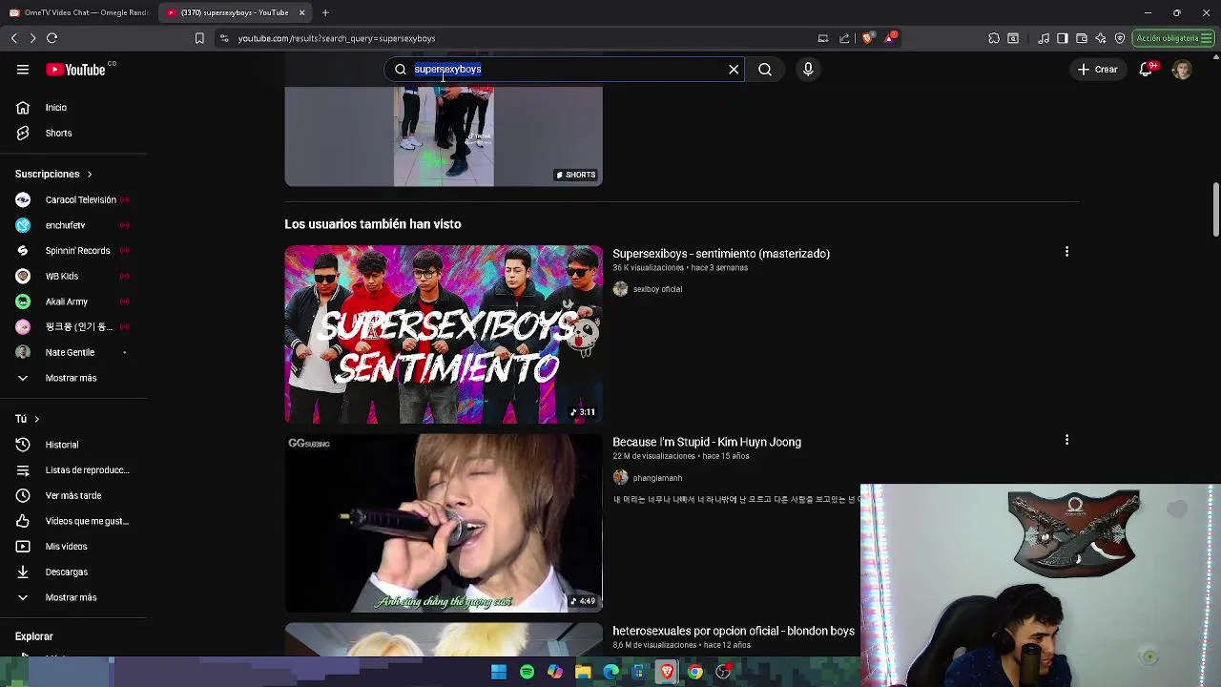Open the extensions puzzle icon
Image resolution: width=1221 pixels, height=687 pixels.
point(994,38)
